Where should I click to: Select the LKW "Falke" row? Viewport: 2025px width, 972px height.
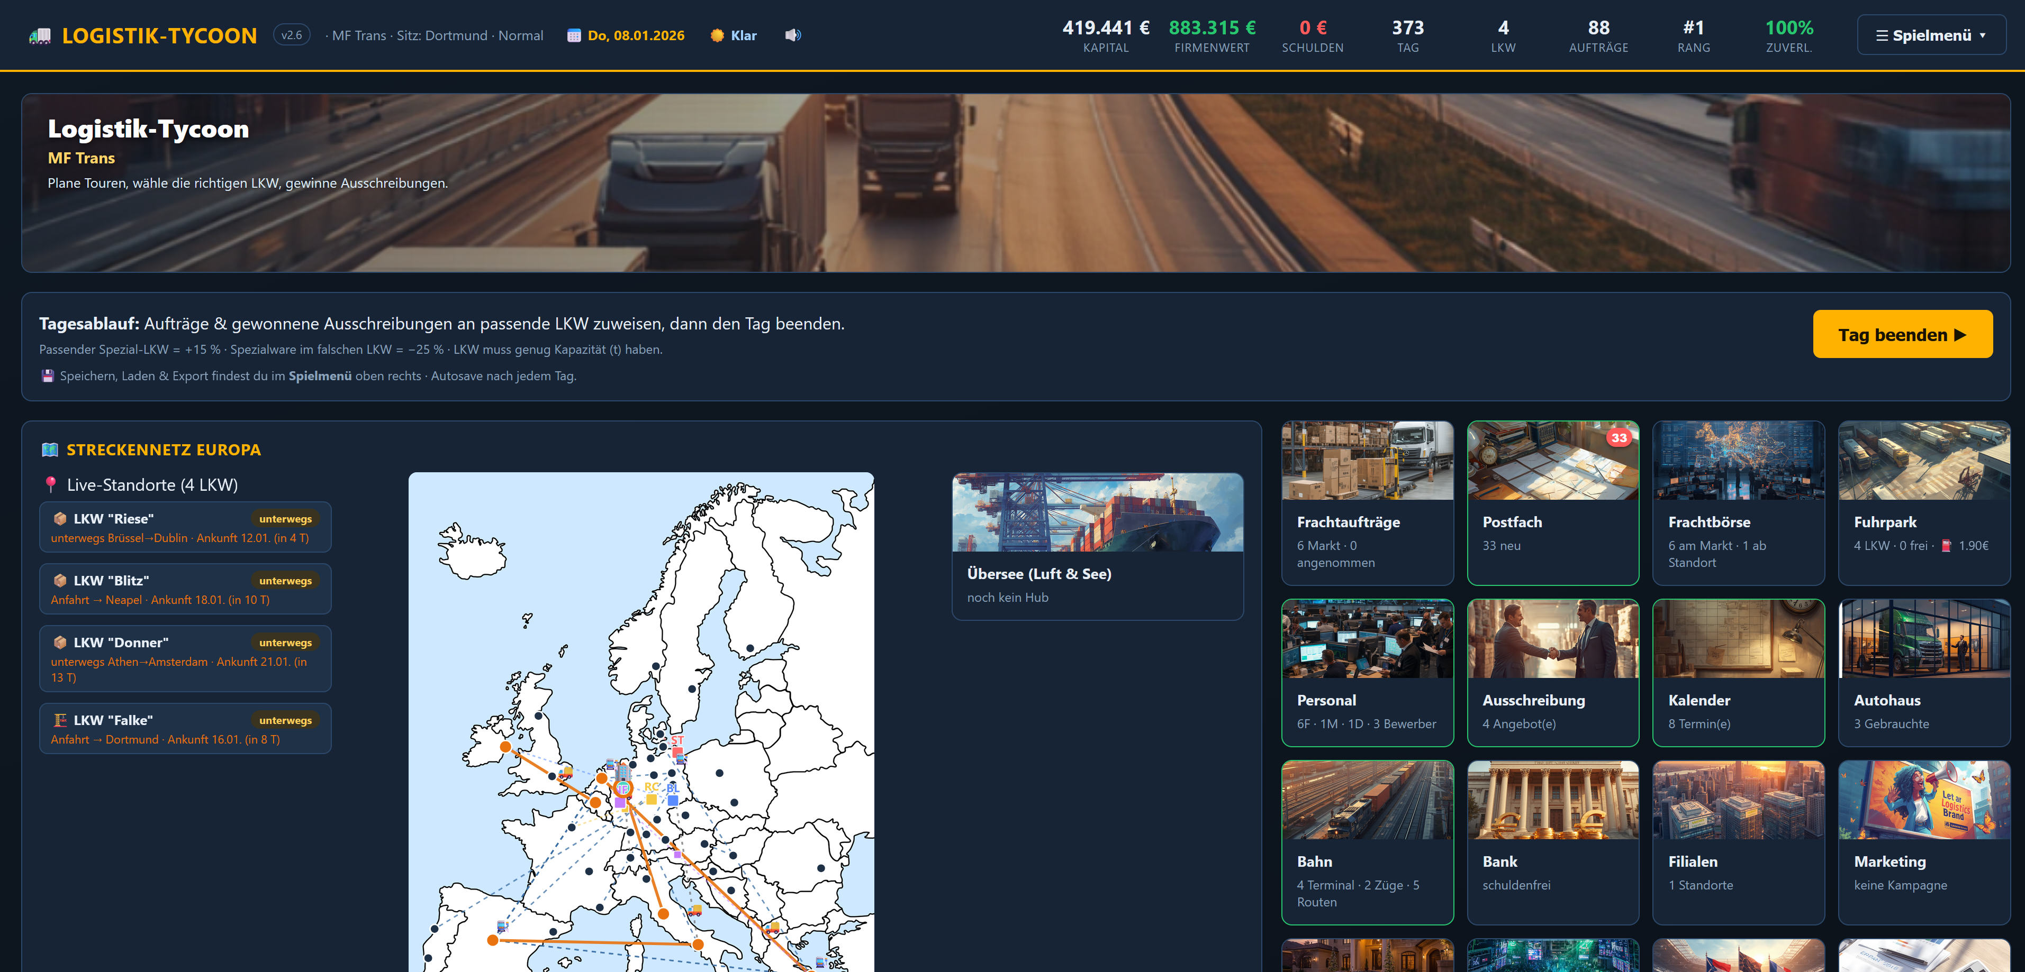(185, 729)
